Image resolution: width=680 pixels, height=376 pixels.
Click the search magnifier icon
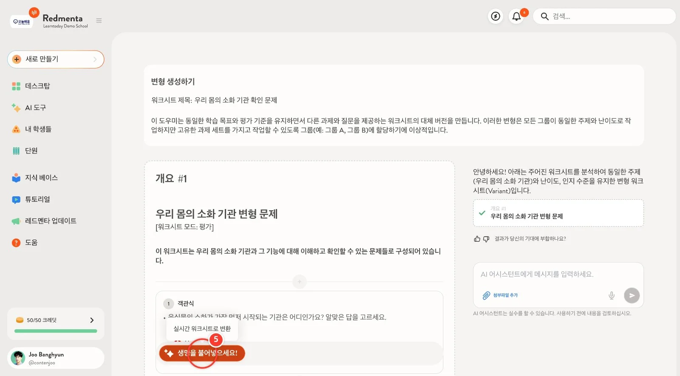tap(544, 17)
